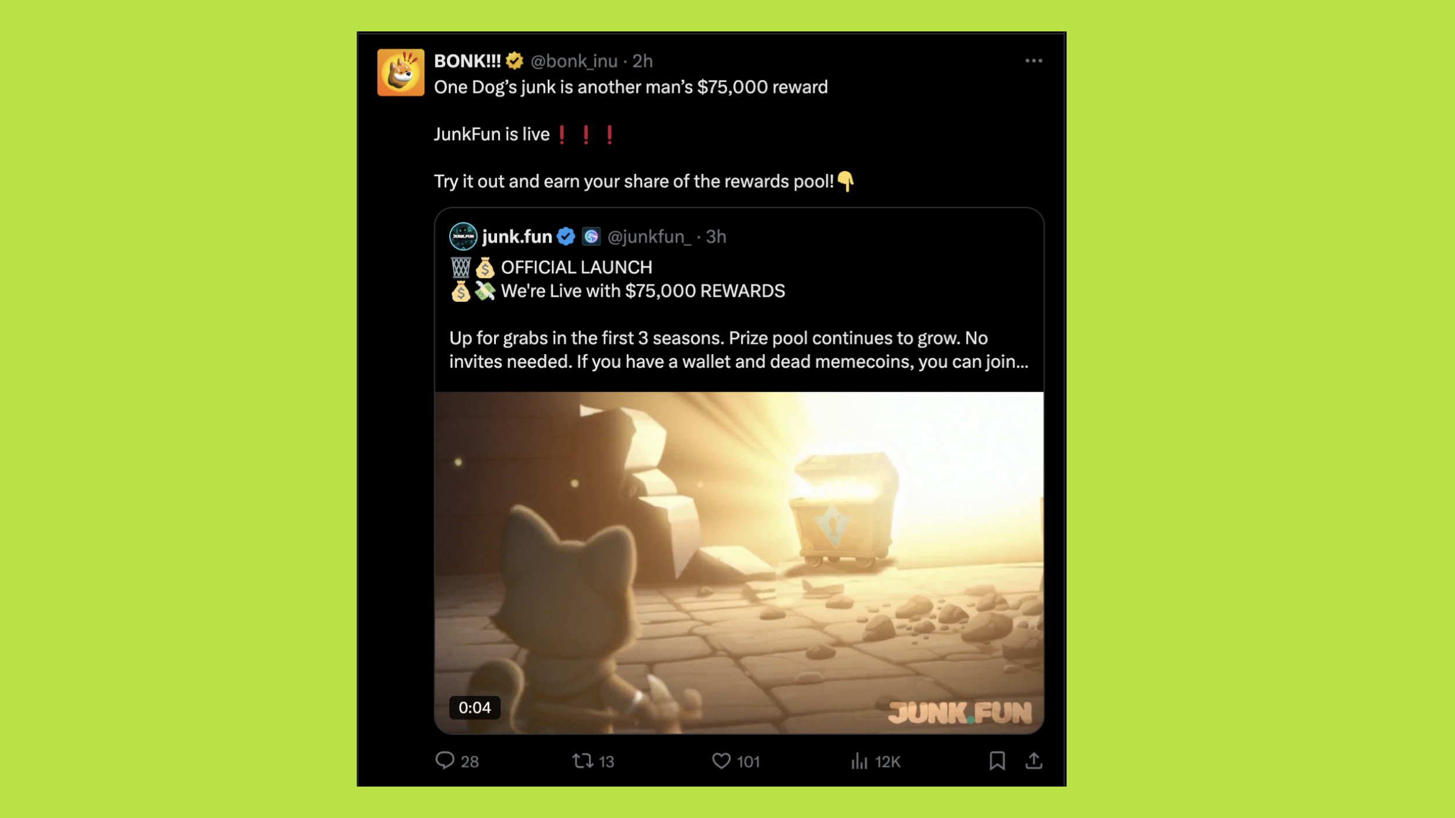This screenshot has height=818, width=1455.
Task: Open junk.fun affiliate badge icon
Action: pyautogui.click(x=591, y=236)
